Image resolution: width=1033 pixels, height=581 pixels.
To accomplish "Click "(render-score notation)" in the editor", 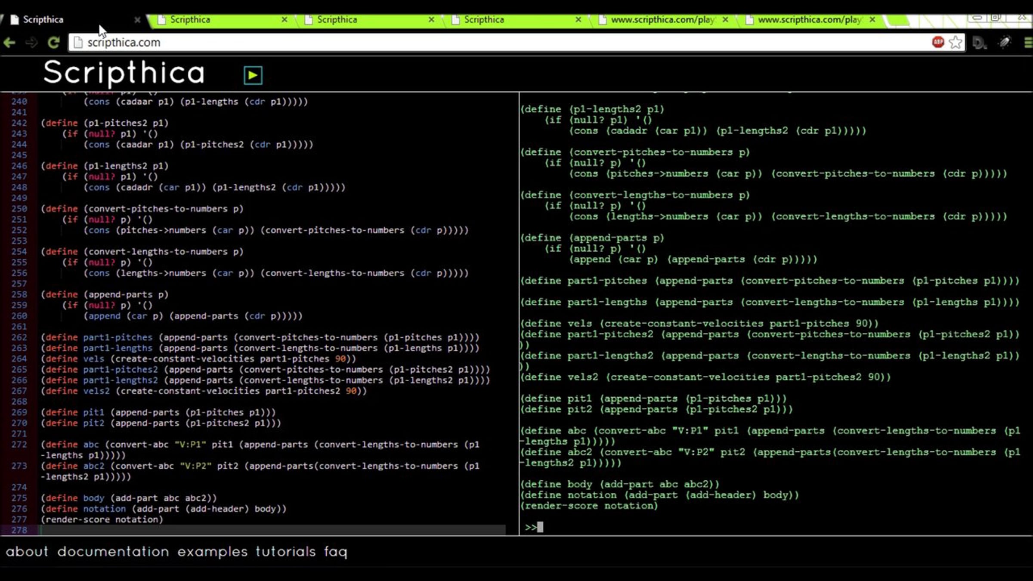I will [102, 519].
